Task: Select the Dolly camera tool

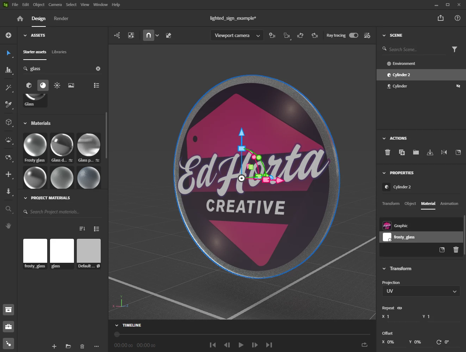Action: pos(8,191)
